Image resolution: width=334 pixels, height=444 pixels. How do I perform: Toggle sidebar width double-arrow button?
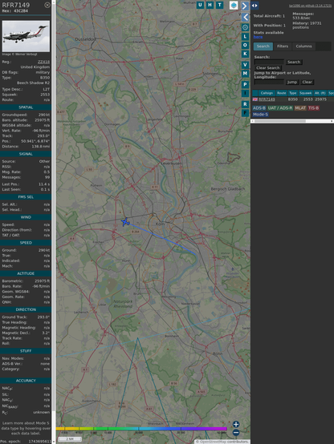click(255, 6)
